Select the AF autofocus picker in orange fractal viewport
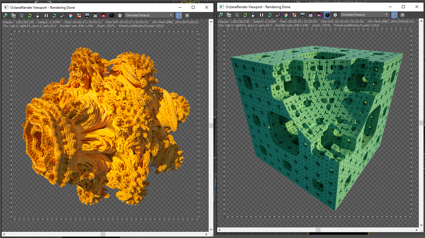The image size is (425, 238). [x=63, y=15]
